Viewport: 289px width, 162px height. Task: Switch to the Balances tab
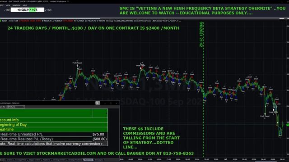coord(89,160)
